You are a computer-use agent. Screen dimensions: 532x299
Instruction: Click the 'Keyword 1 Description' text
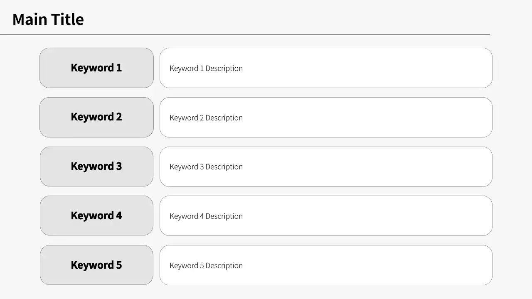click(206, 68)
